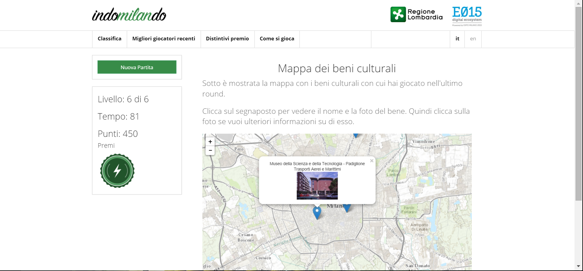This screenshot has width=583, height=271.
Task: Click the blue marker right of Milano label
Action: point(347,208)
